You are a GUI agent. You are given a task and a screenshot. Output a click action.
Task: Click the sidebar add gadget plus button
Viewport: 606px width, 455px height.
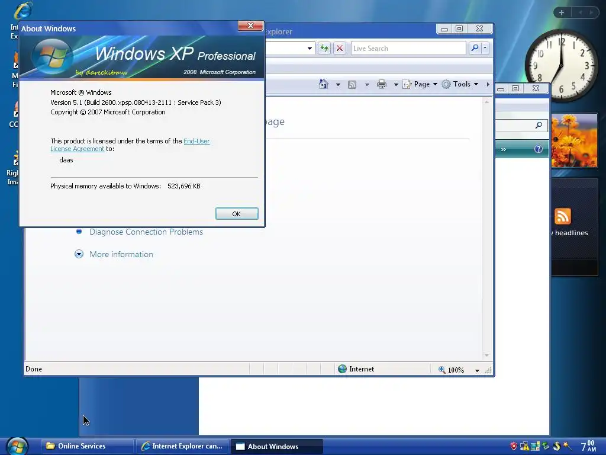[x=562, y=12]
